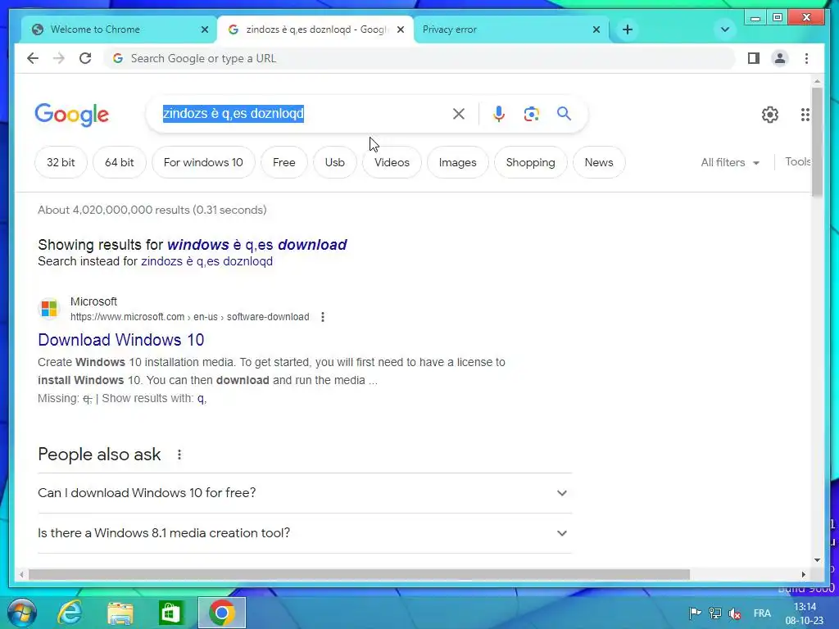The image size is (839, 629).
Task: Open the Windows Start button
Action: click(x=22, y=613)
